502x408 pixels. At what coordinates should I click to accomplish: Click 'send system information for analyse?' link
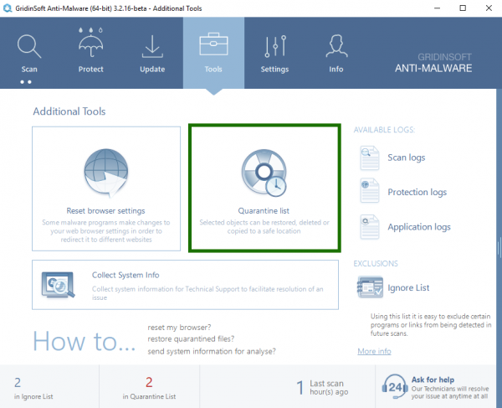point(212,351)
